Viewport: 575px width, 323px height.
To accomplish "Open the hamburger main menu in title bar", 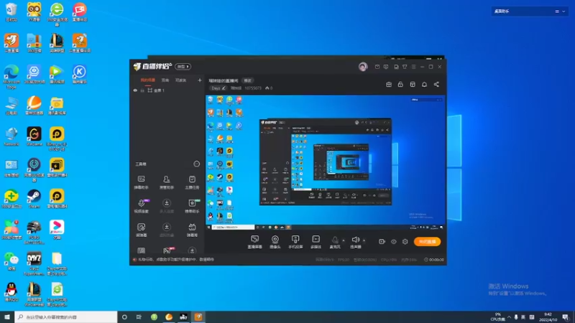I will click(x=414, y=67).
